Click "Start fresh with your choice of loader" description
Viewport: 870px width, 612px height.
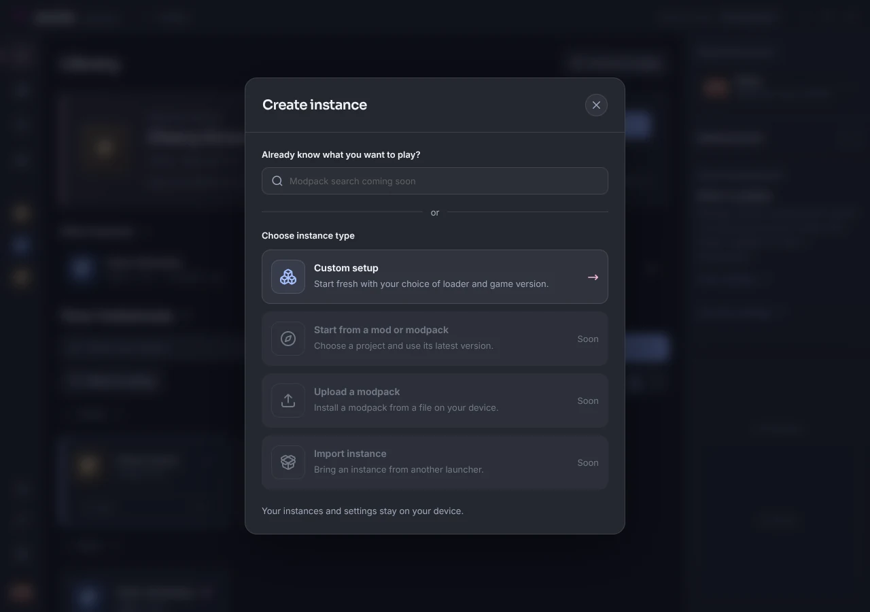[431, 284]
